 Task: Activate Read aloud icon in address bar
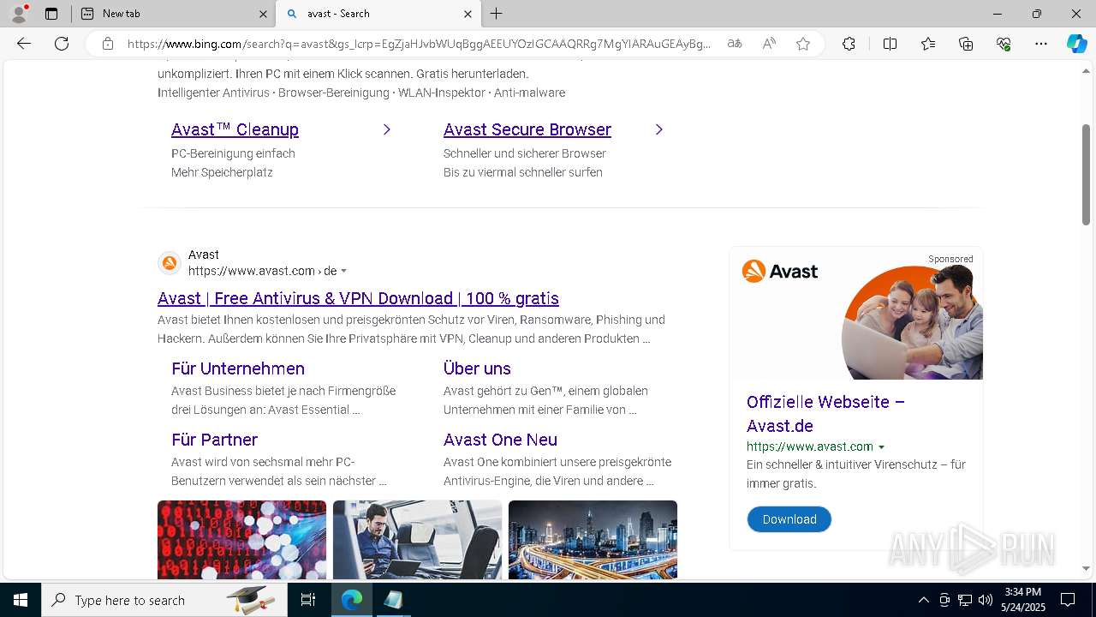pyautogui.click(x=769, y=44)
